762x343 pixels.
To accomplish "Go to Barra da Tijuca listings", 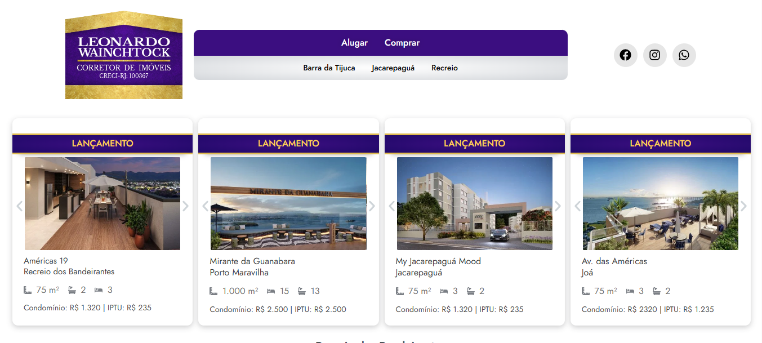I will pos(329,68).
